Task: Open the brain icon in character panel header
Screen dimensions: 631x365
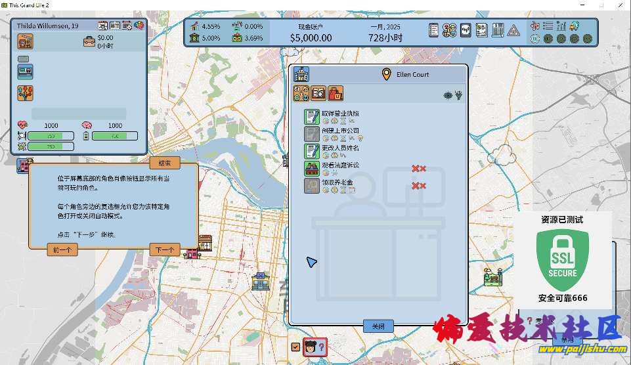Action: click(139, 26)
